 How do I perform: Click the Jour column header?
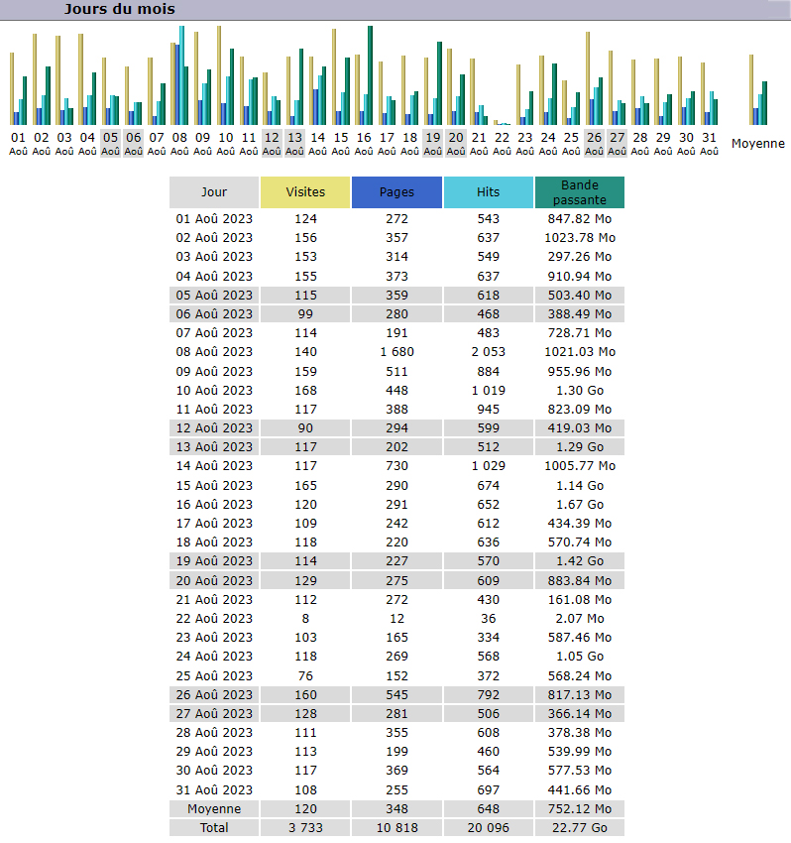coord(214,192)
